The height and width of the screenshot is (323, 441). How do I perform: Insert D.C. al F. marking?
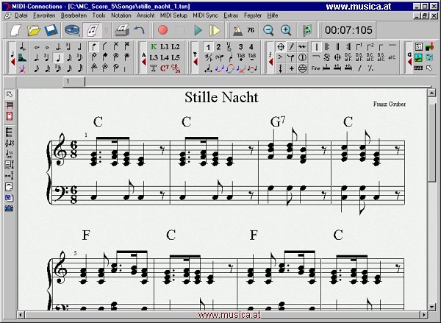pos(348,57)
